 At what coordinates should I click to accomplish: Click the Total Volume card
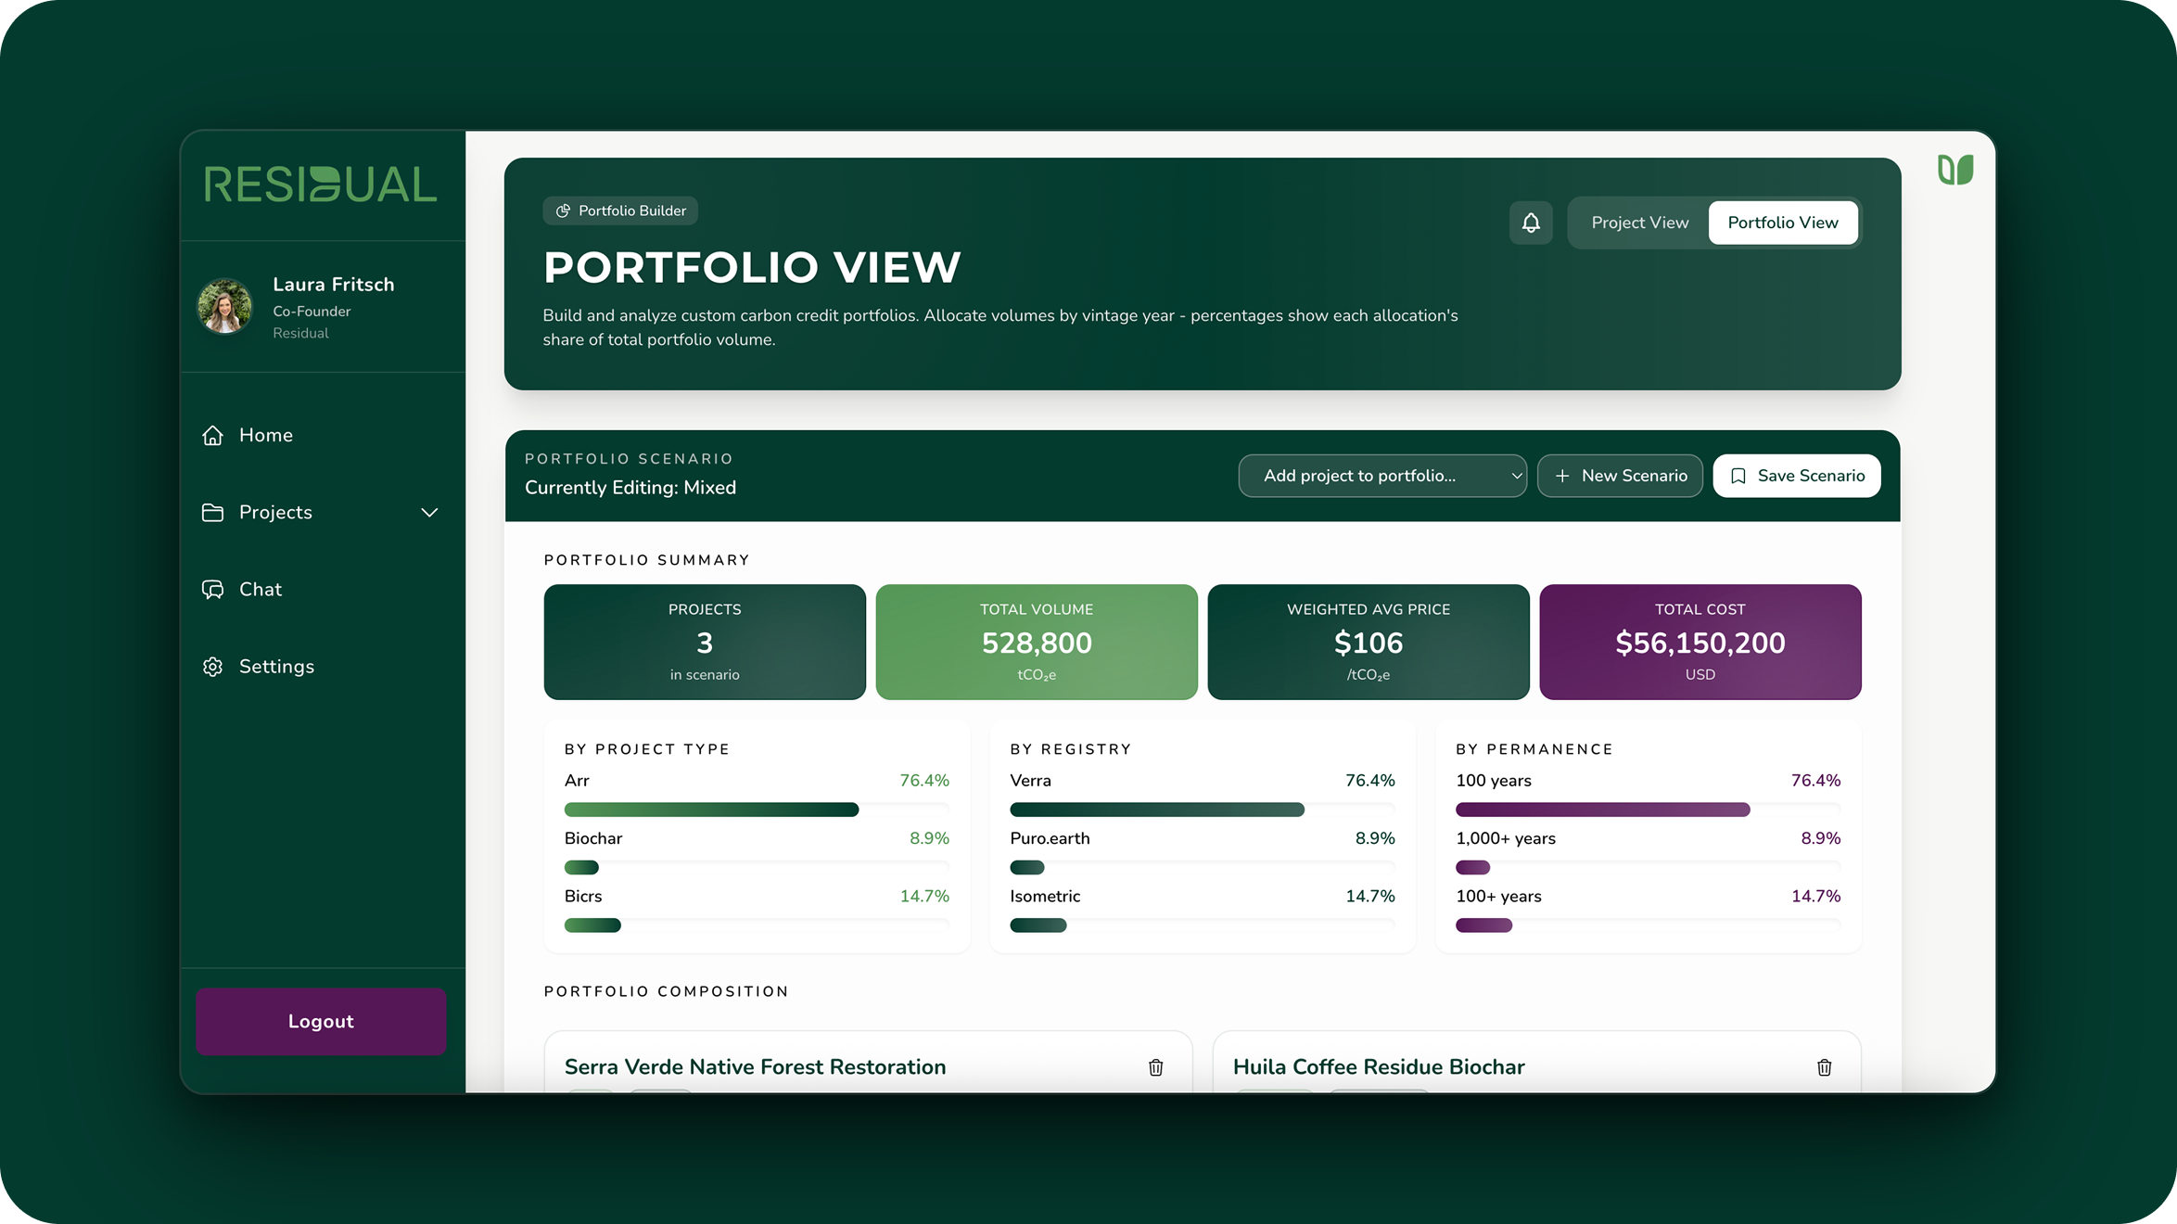click(x=1037, y=642)
